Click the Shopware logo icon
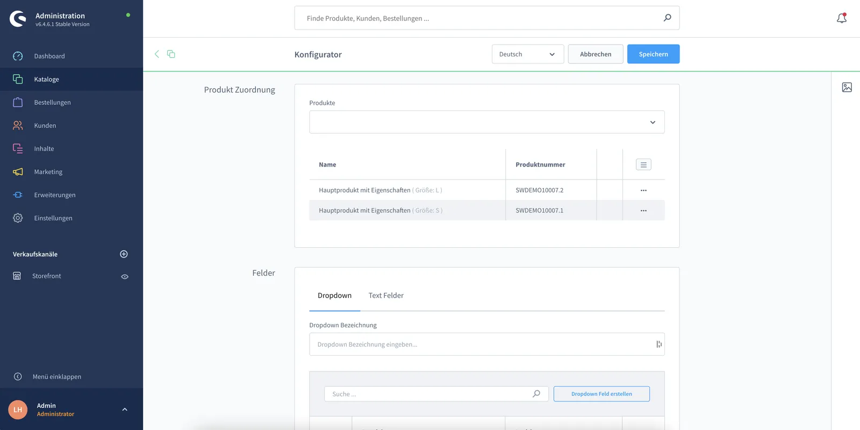This screenshot has height=430, width=860. 18,19
